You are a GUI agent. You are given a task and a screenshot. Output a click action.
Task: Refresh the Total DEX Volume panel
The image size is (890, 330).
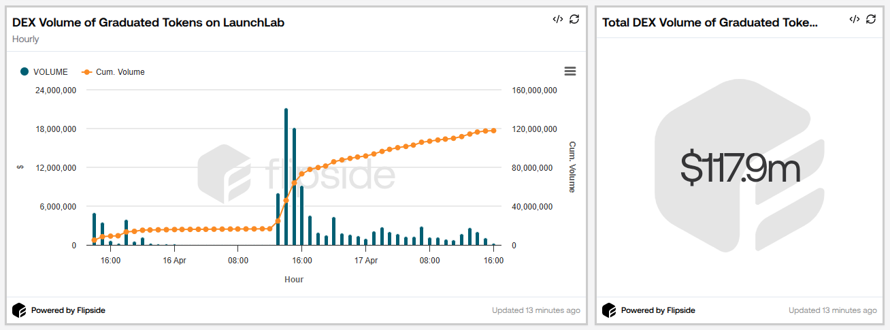coord(871,19)
